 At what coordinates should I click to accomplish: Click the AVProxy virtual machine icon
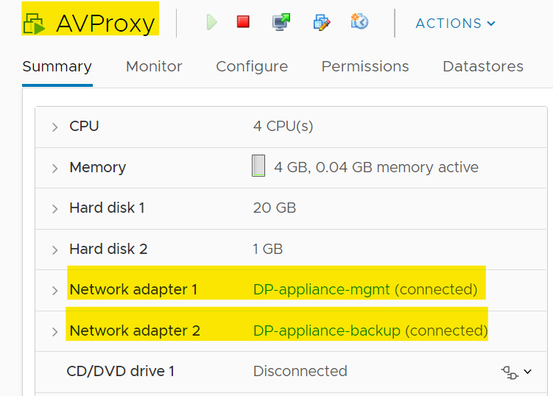tap(34, 24)
